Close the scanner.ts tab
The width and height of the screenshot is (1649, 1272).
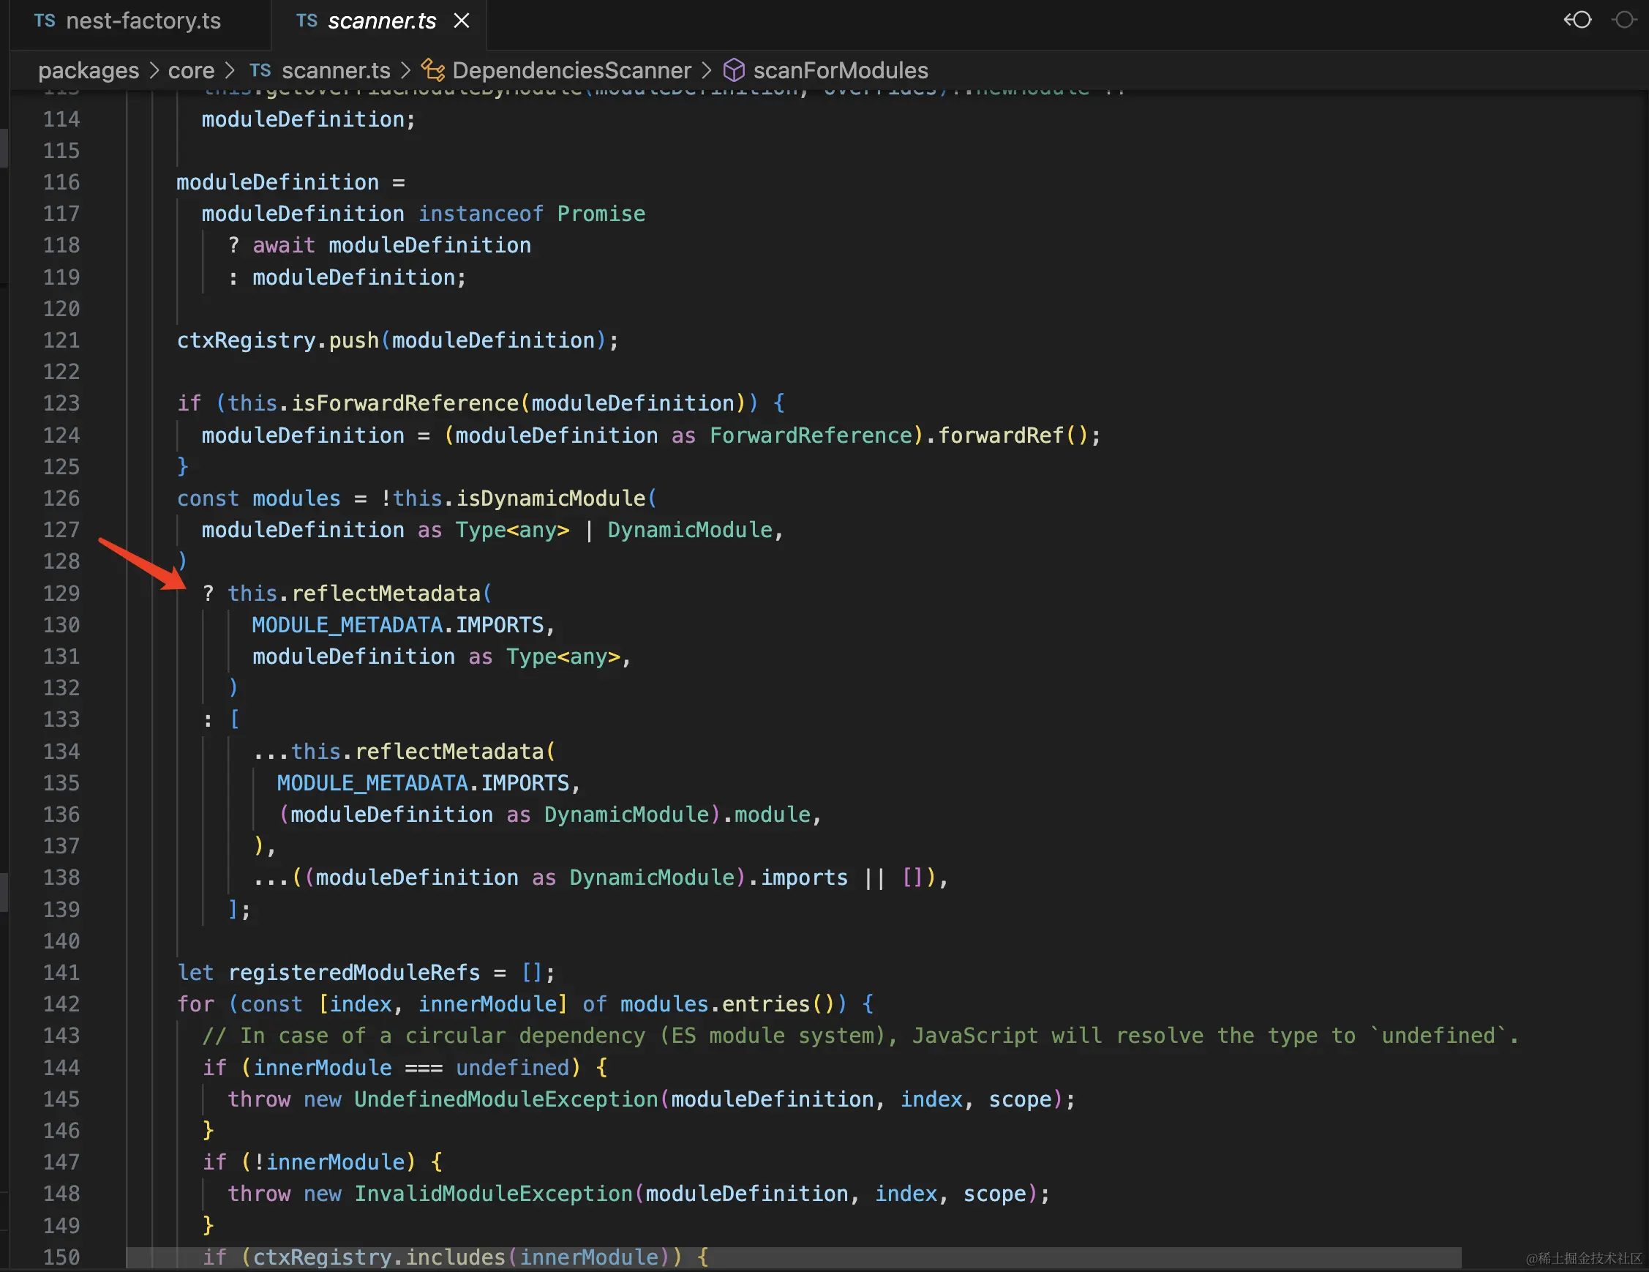pyautogui.click(x=462, y=21)
